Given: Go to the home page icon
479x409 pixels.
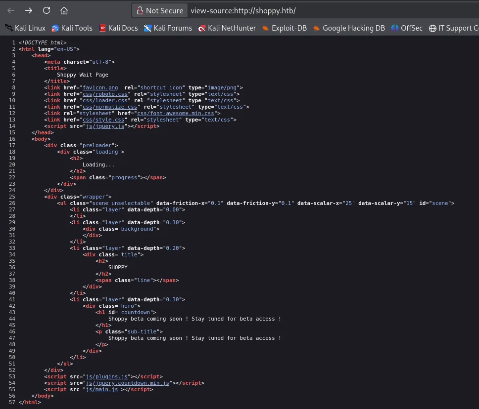Looking at the screenshot, I should [x=64, y=11].
